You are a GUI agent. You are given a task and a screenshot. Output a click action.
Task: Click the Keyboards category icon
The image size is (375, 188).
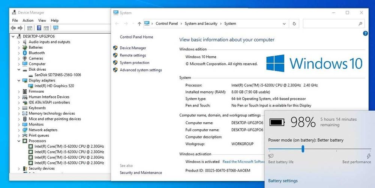25,108
